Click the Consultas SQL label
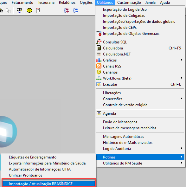The image size is (186, 187). tap(115, 42)
